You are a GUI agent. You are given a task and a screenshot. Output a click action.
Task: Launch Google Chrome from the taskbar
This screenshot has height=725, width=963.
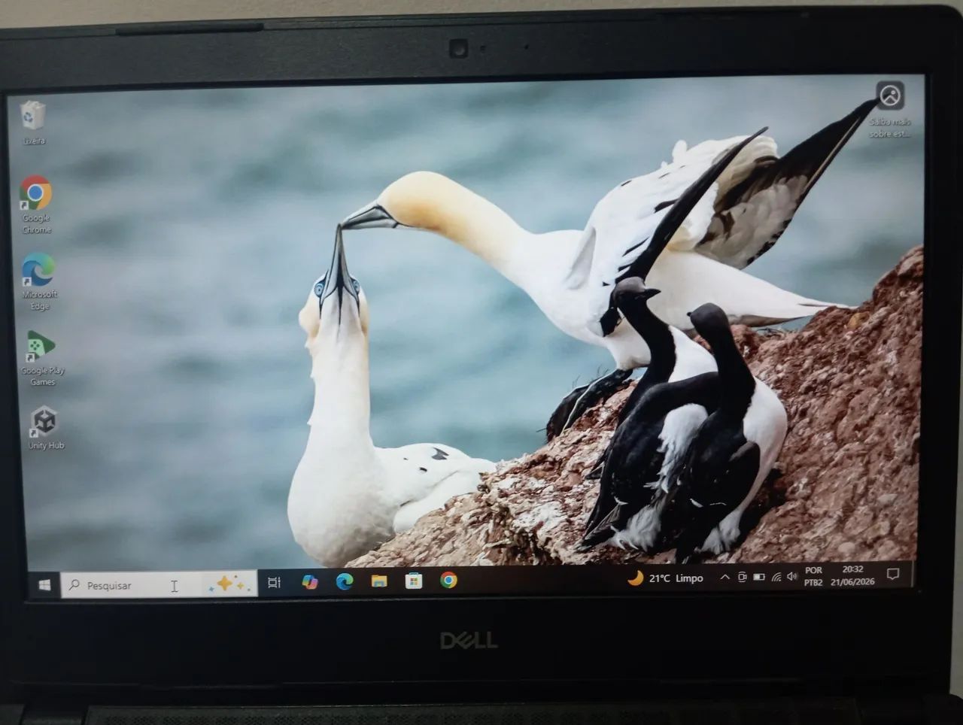click(448, 580)
